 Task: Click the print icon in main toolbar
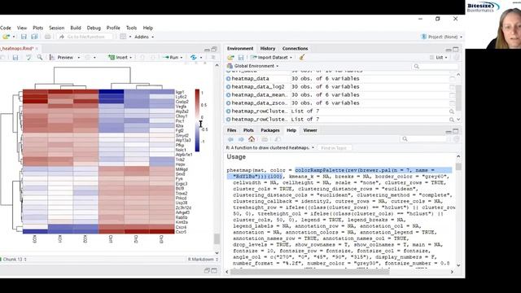click(47, 37)
